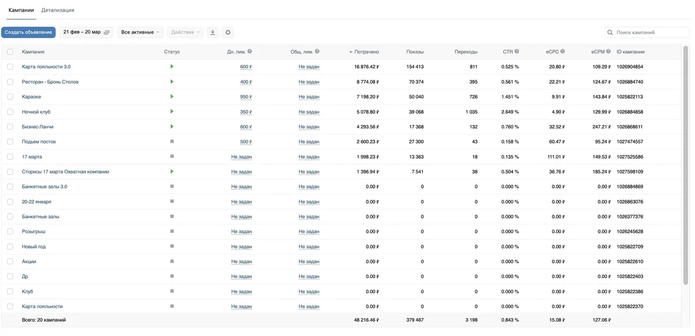
Task: Edit the 950 ₽ daily limit of Караоке
Action: click(x=246, y=97)
